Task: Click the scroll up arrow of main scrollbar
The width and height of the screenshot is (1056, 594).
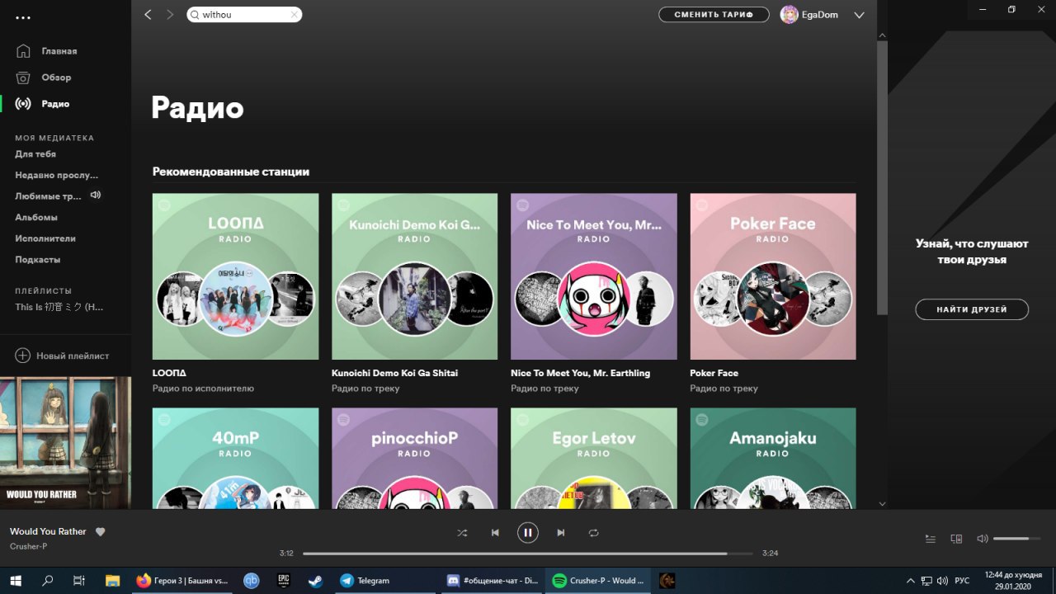Action: click(x=882, y=35)
